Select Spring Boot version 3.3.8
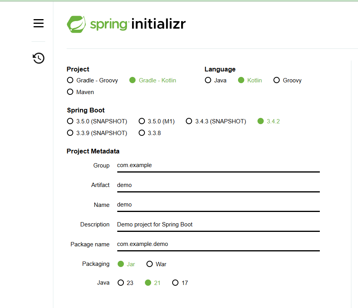The image size is (358, 308). 142,133
